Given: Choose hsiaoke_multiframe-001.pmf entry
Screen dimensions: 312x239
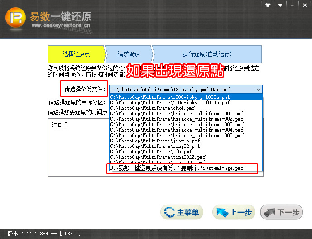Looking at the screenshot, I should coord(186,113).
